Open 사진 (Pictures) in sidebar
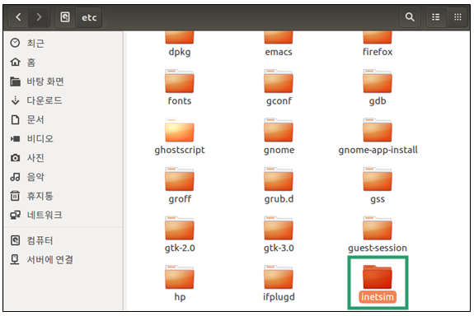The height and width of the screenshot is (316, 474). coord(63,157)
